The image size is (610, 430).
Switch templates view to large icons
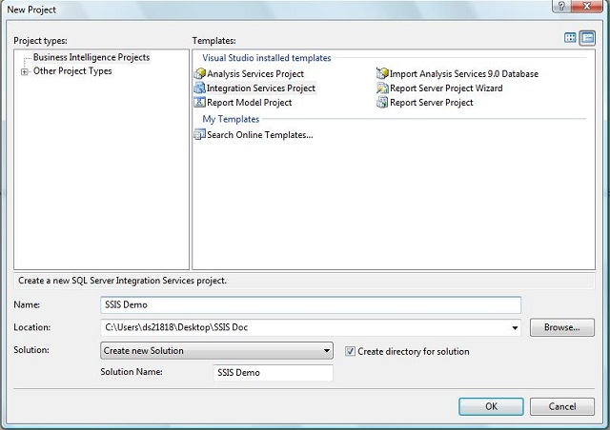pyautogui.click(x=570, y=38)
